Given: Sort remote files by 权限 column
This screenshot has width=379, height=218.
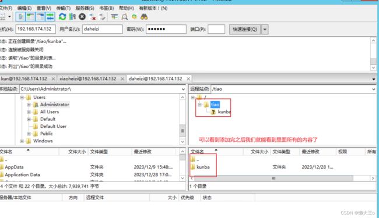Looking at the screenshot, I should click(350, 152).
